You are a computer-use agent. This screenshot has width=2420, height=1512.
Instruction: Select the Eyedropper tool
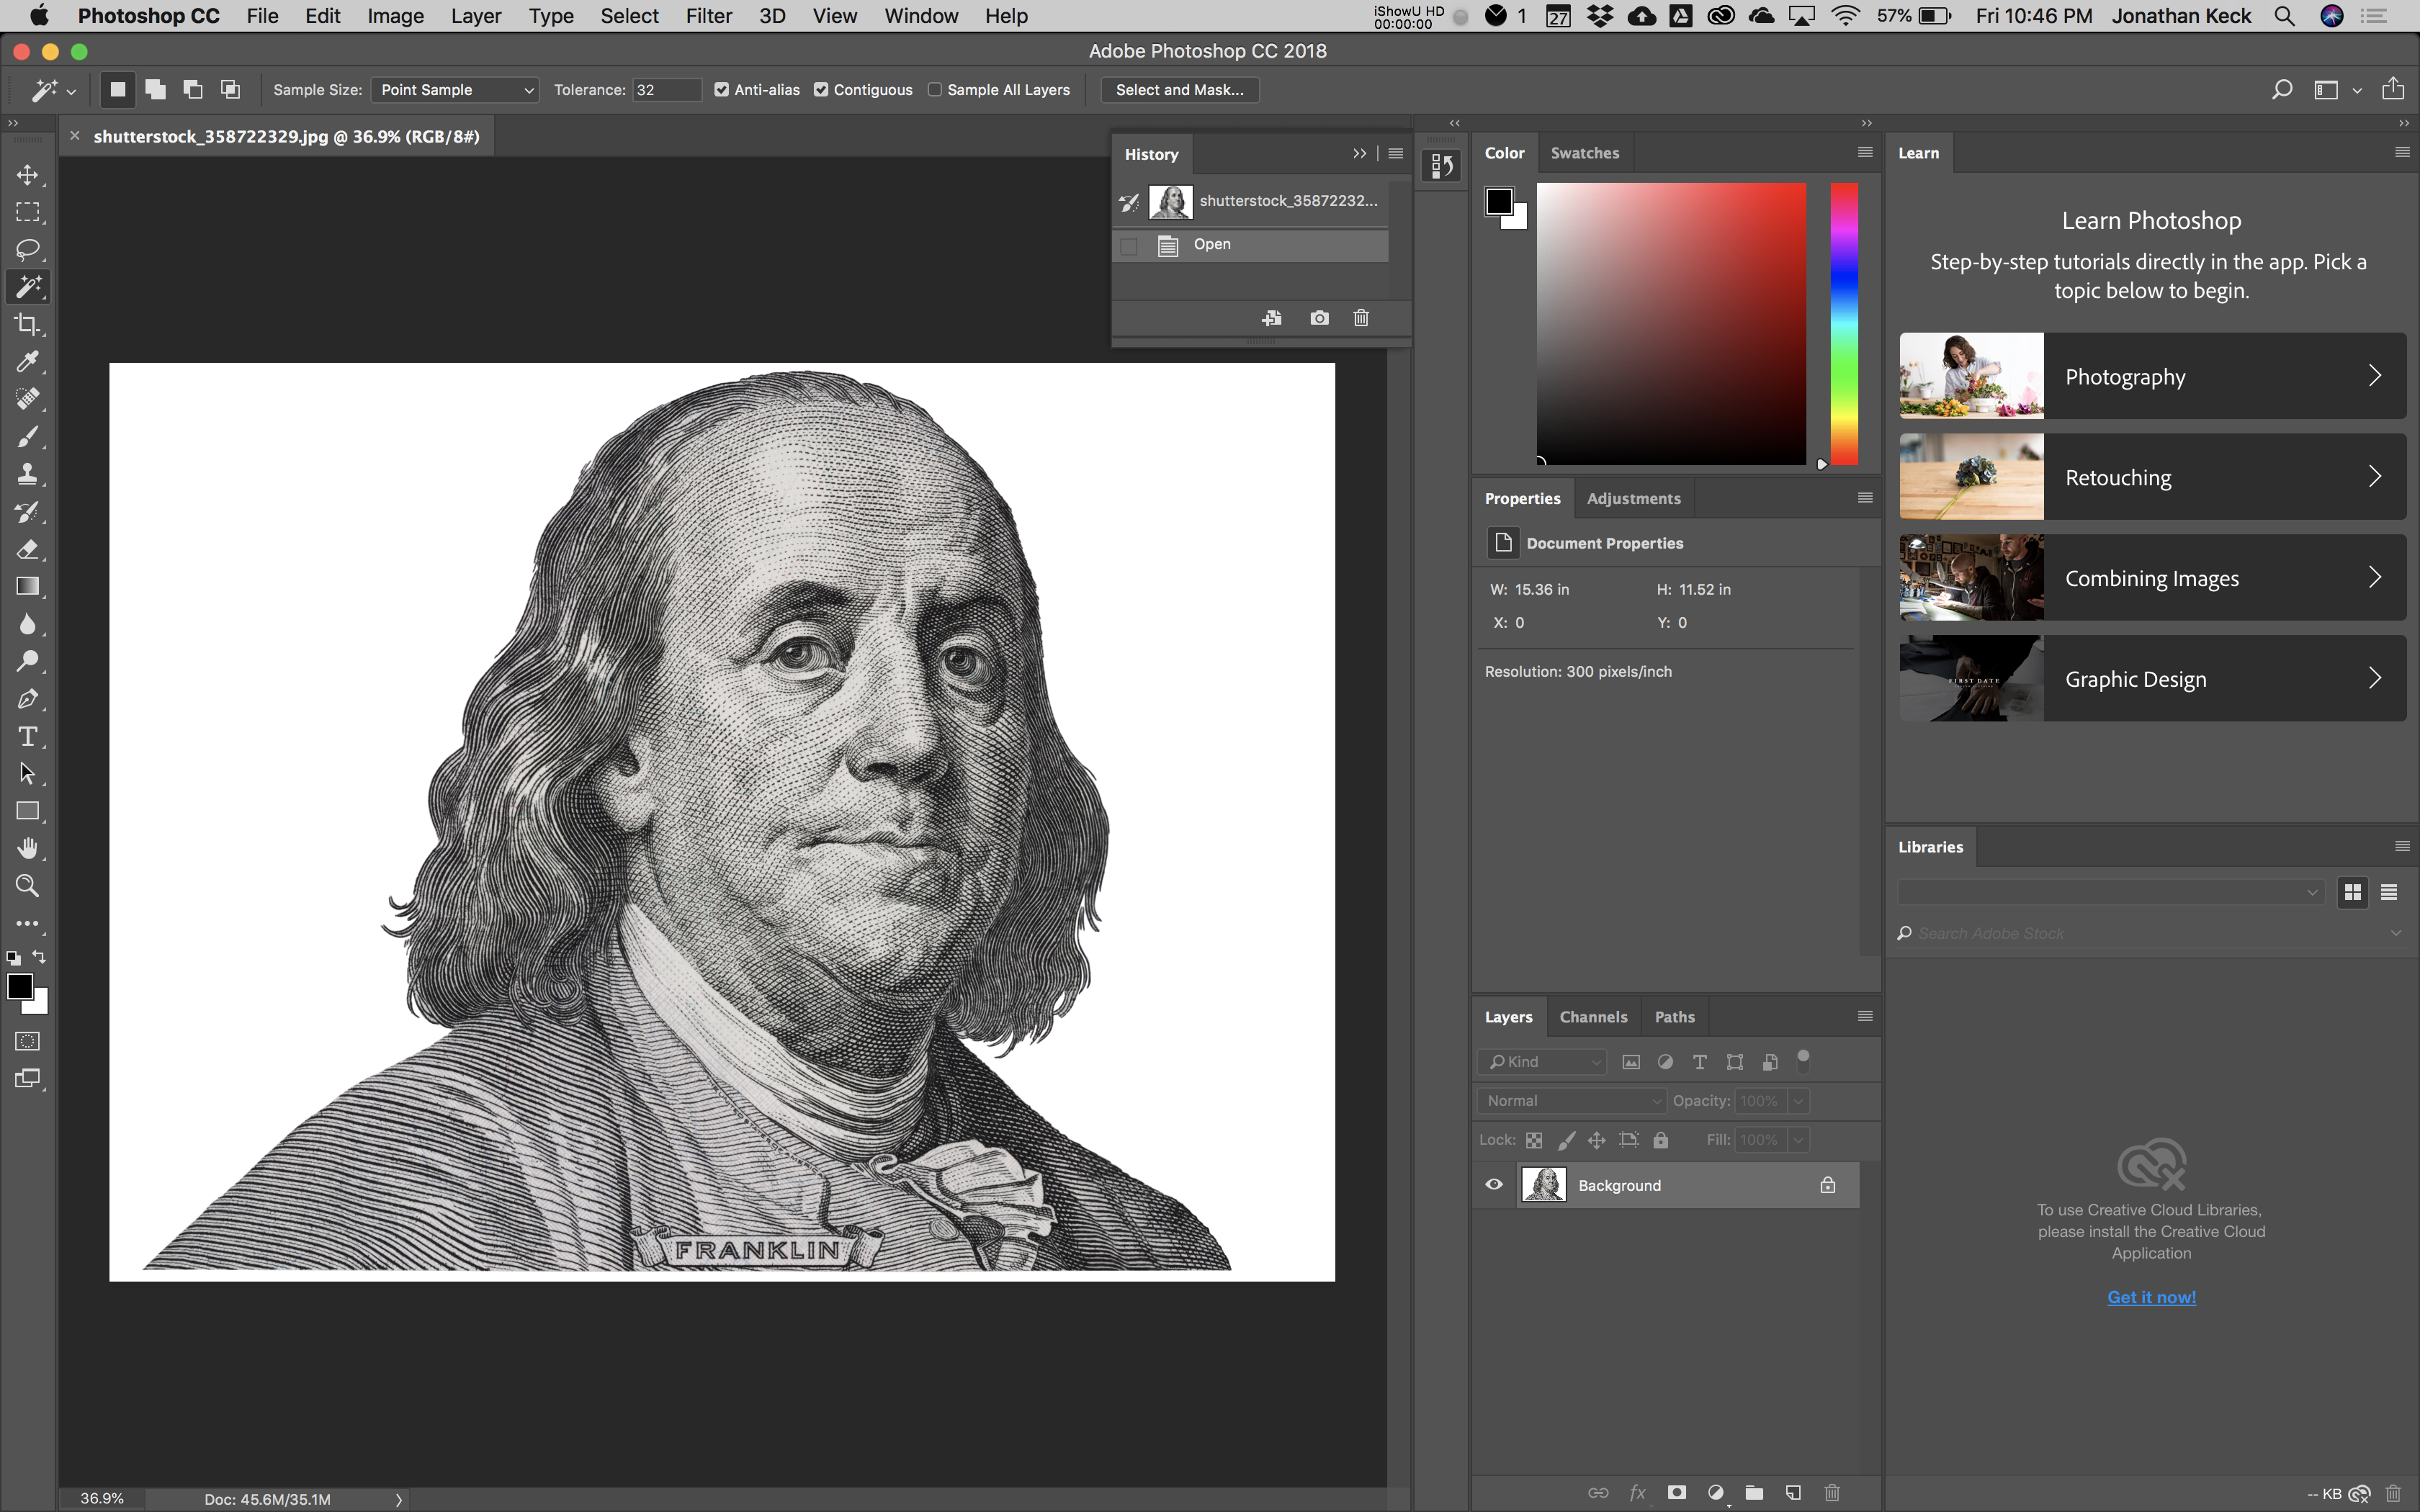click(x=27, y=361)
